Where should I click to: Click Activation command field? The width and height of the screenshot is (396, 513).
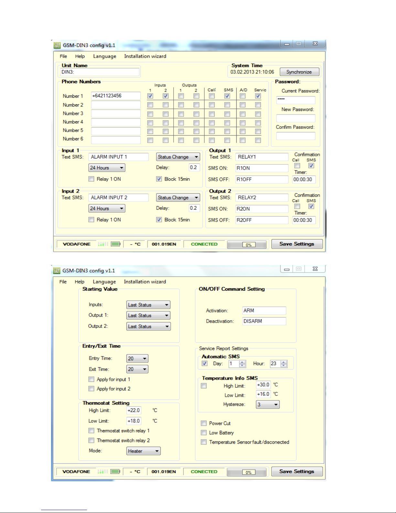(264, 311)
